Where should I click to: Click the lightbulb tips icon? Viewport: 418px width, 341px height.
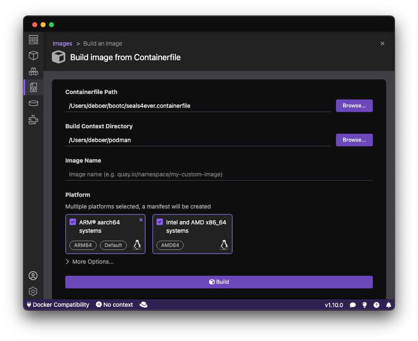(364, 305)
